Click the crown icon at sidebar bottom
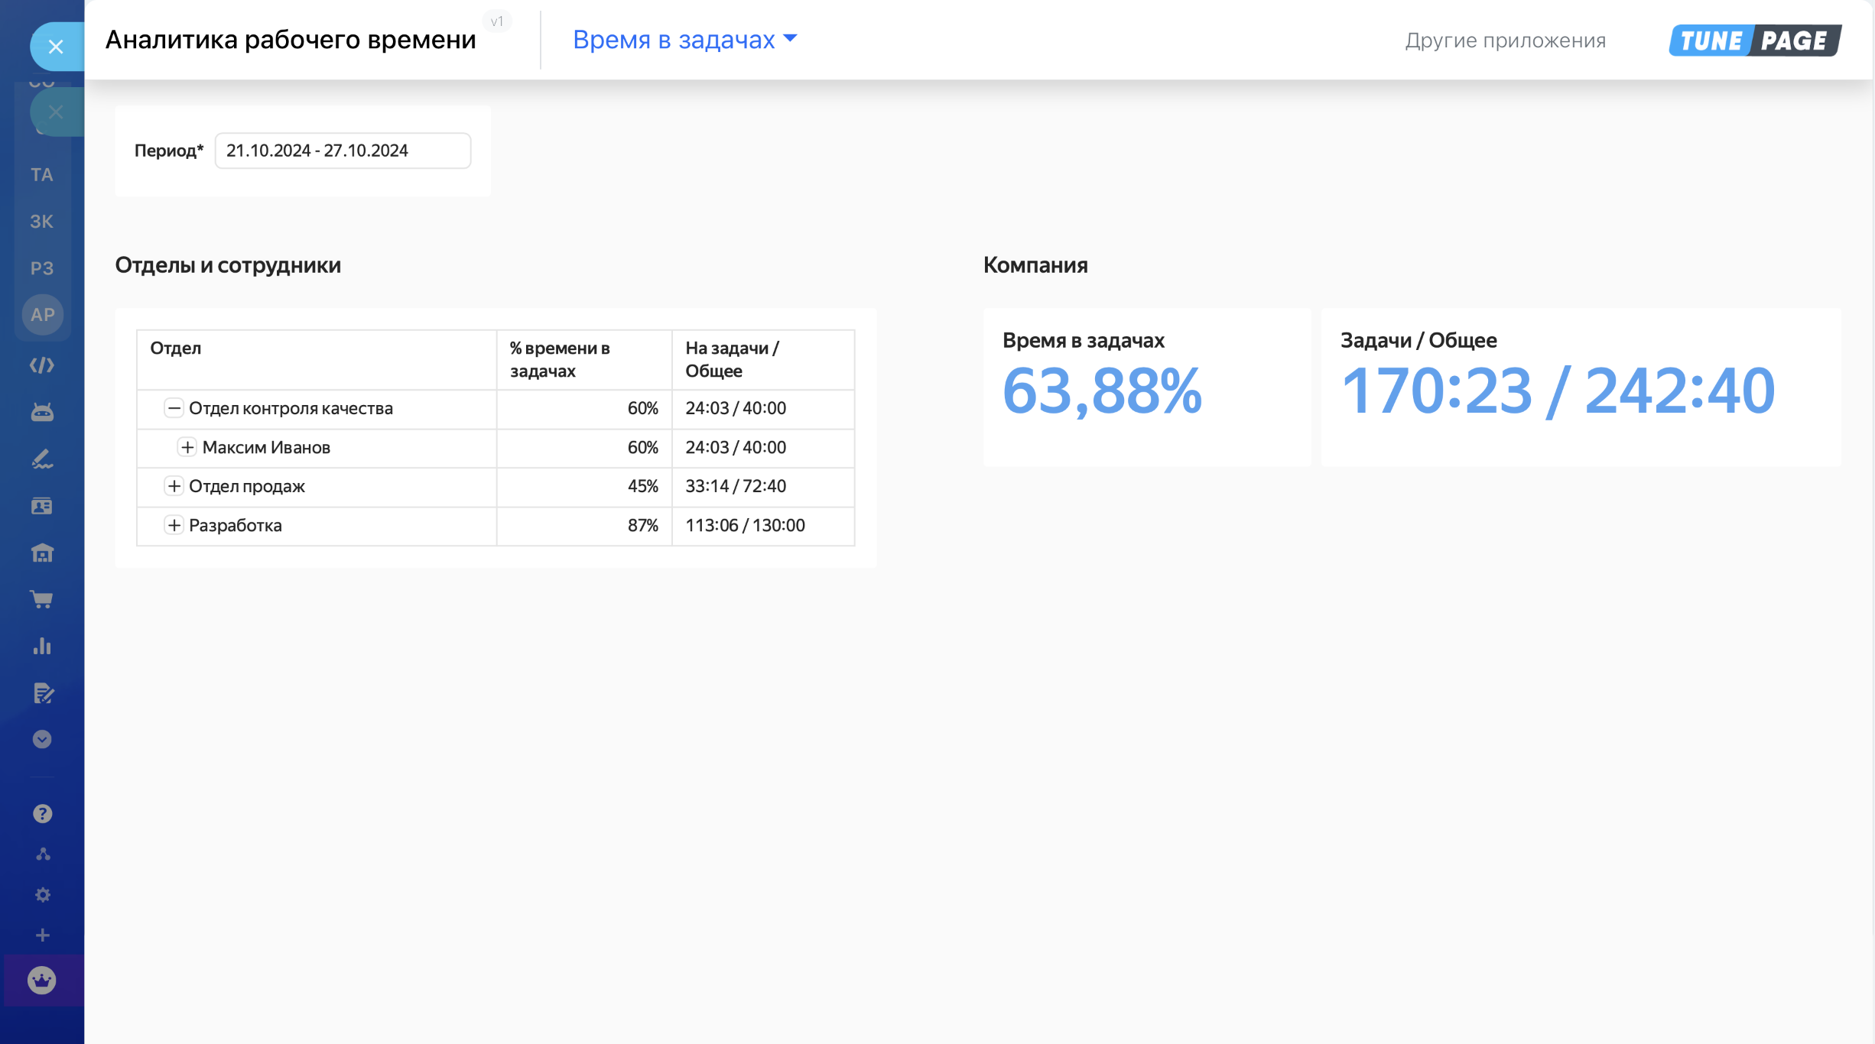Screen dimensions: 1875x1044 tap(42, 980)
